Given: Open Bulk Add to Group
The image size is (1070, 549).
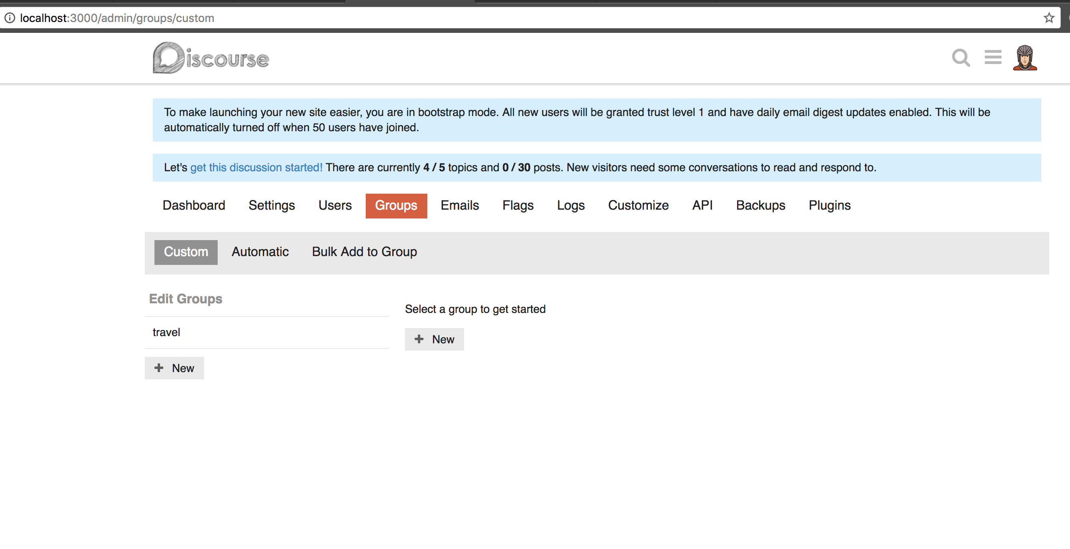Looking at the screenshot, I should point(364,252).
